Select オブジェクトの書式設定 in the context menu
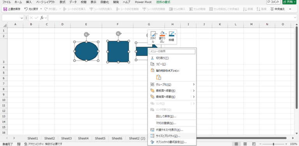 point(172,142)
